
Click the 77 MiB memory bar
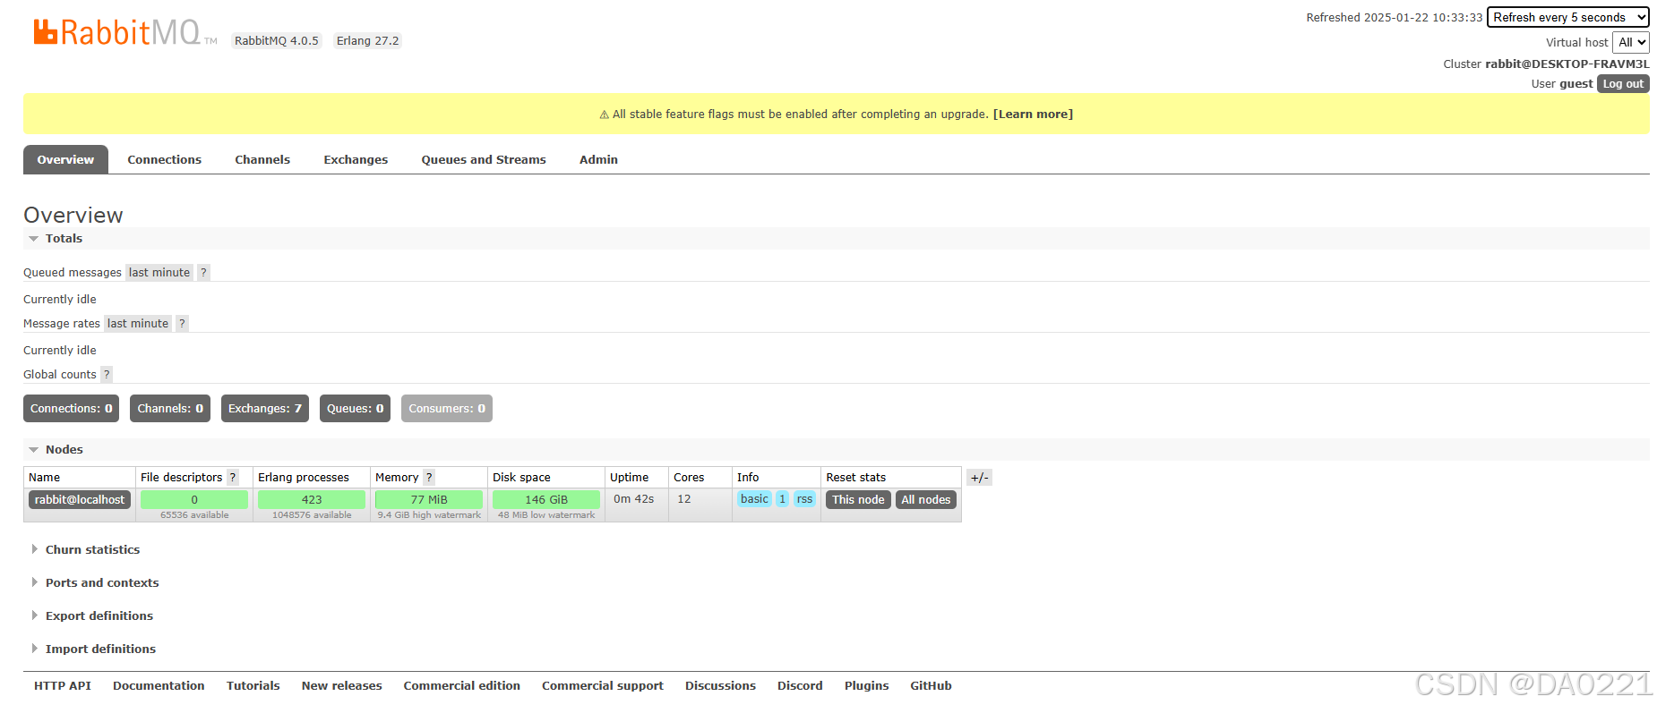pyautogui.click(x=429, y=500)
